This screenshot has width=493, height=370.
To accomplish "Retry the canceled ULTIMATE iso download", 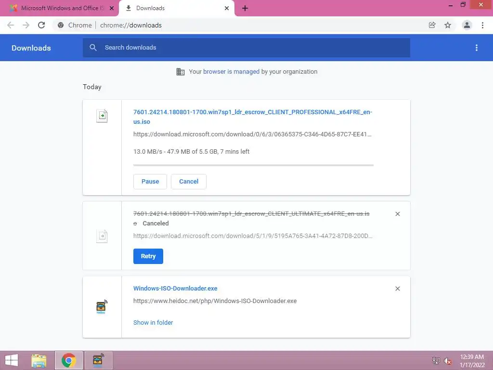I will point(148,256).
